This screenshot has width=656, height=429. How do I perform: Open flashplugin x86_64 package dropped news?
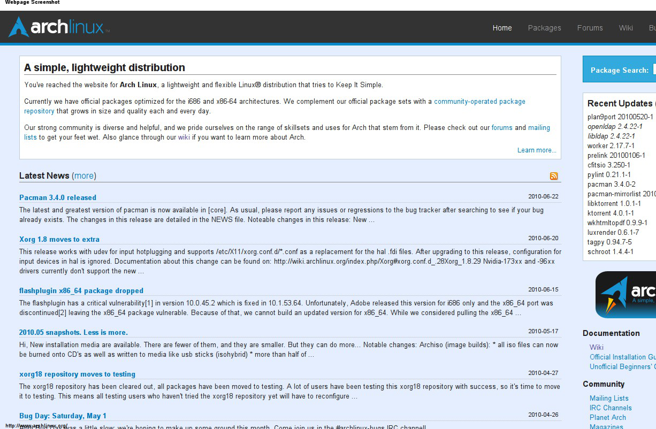coord(81,290)
